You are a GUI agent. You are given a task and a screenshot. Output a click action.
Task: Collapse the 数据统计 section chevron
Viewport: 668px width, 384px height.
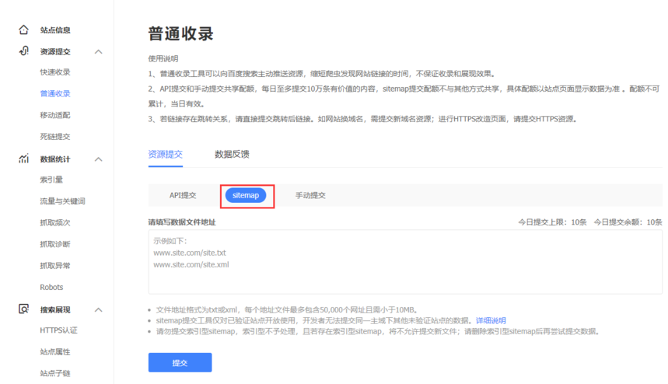click(99, 159)
